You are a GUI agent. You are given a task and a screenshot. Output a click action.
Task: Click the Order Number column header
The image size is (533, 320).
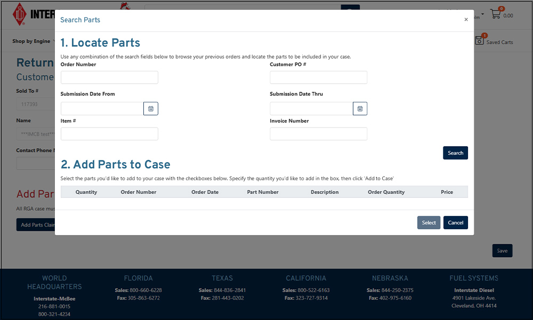pos(139,192)
